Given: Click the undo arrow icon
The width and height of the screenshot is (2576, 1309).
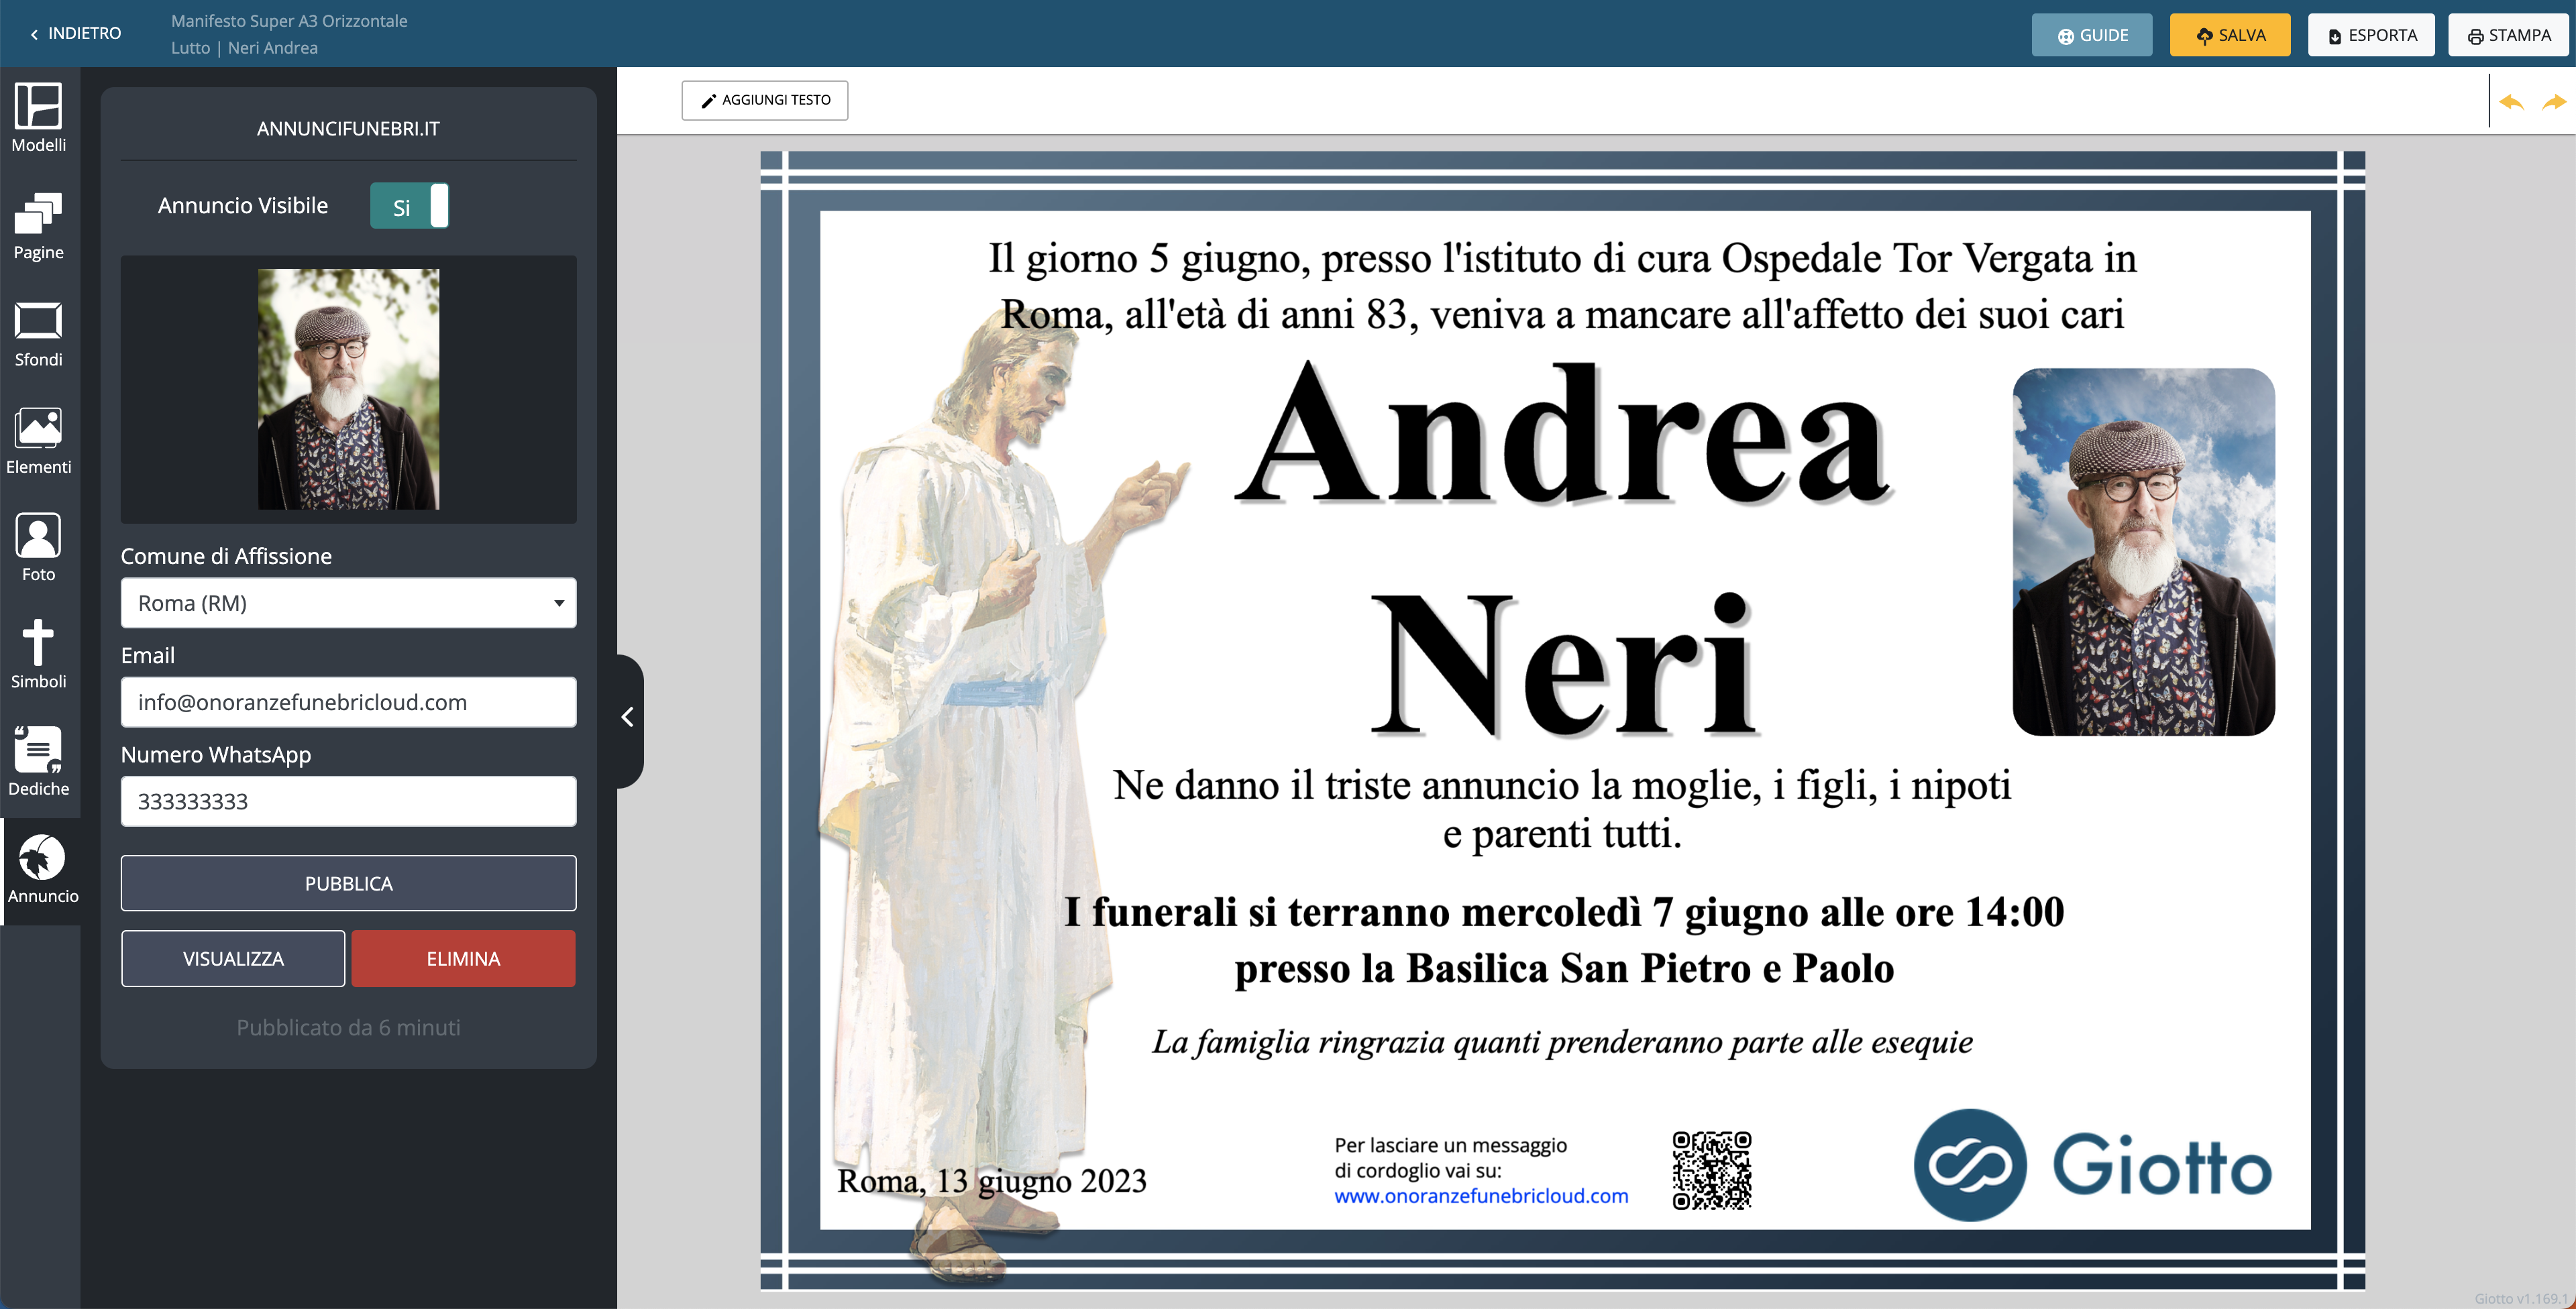Looking at the screenshot, I should [x=2511, y=102].
